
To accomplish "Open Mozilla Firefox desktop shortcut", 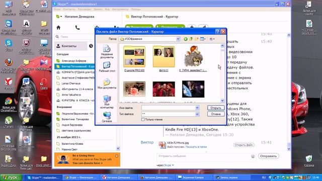I will [x=9, y=65].
